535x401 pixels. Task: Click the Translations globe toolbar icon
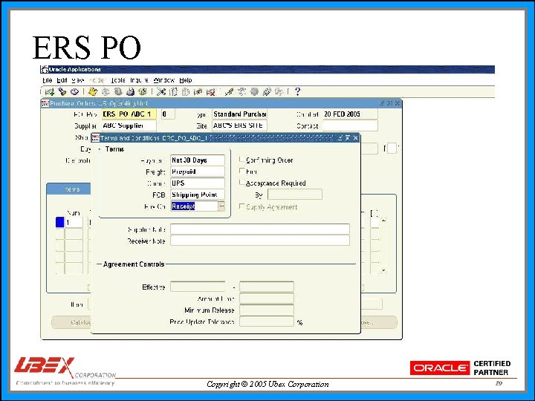click(x=254, y=91)
